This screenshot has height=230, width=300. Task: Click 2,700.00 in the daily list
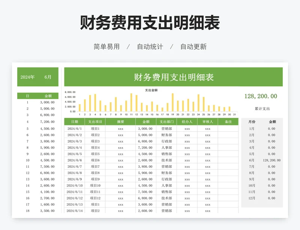tap(47, 198)
